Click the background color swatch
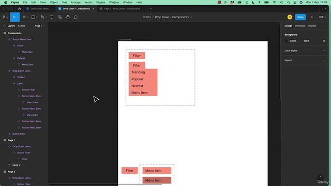The image size is (331, 186). pyautogui.click(x=286, y=41)
